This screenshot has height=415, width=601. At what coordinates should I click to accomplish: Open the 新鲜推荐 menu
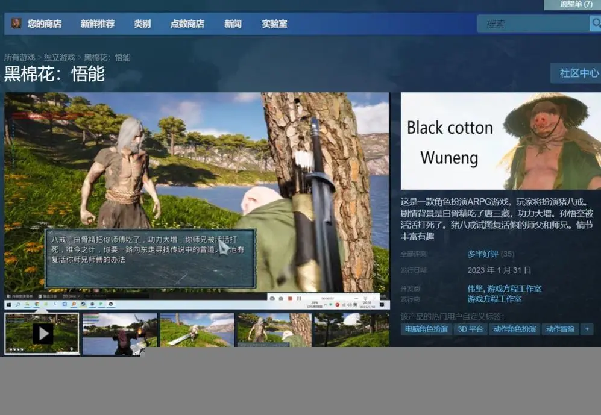click(x=98, y=23)
